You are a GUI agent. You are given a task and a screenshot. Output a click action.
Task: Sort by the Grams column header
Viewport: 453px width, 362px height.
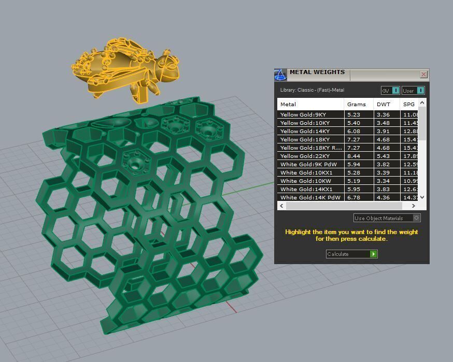[x=359, y=104]
